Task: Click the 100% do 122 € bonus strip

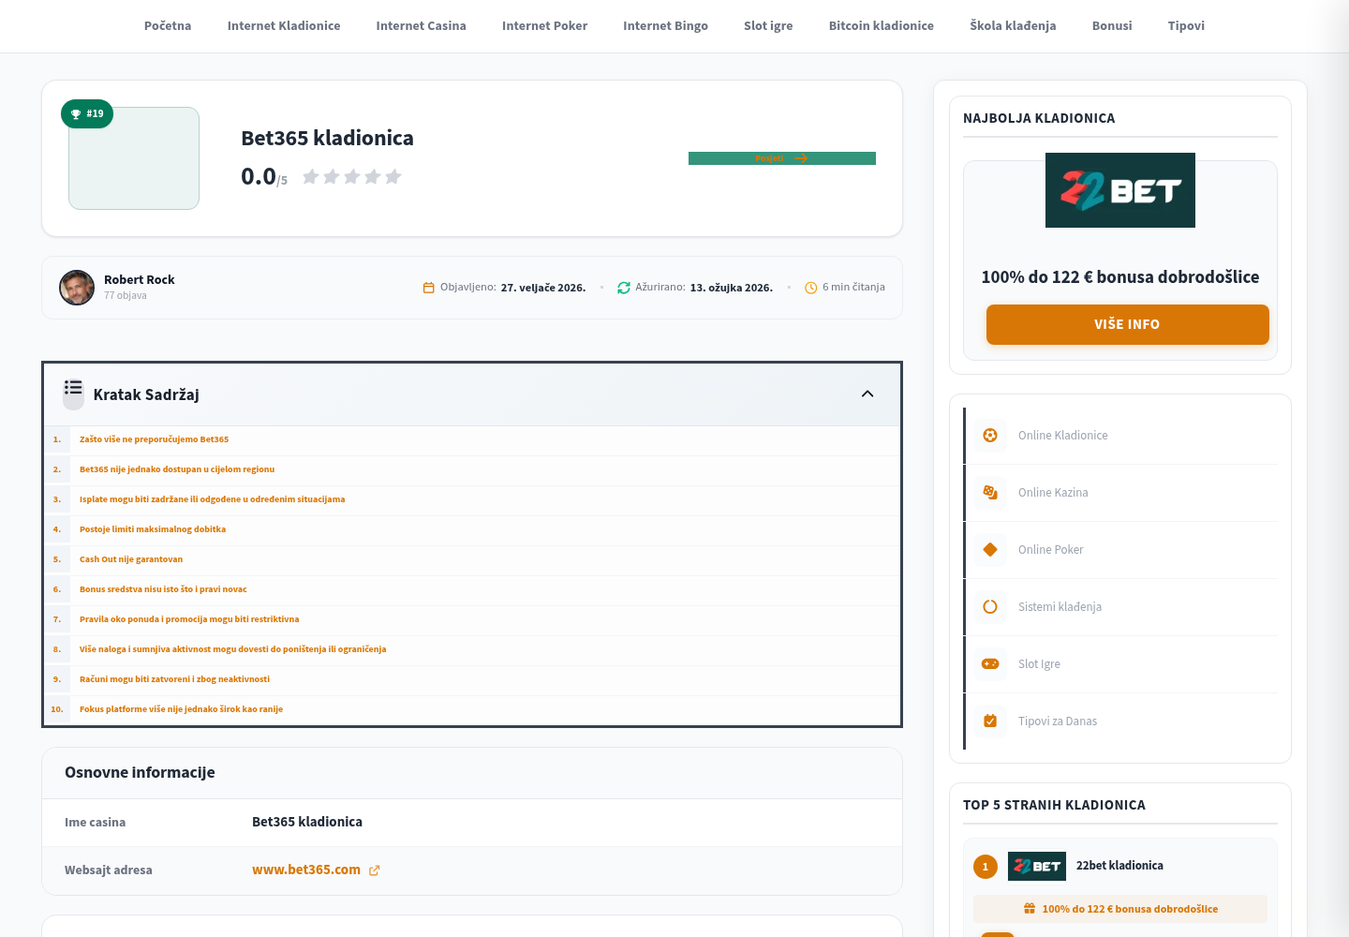Action: [1120, 909]
